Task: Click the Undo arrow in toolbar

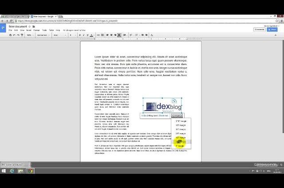Action: (14, 35)
